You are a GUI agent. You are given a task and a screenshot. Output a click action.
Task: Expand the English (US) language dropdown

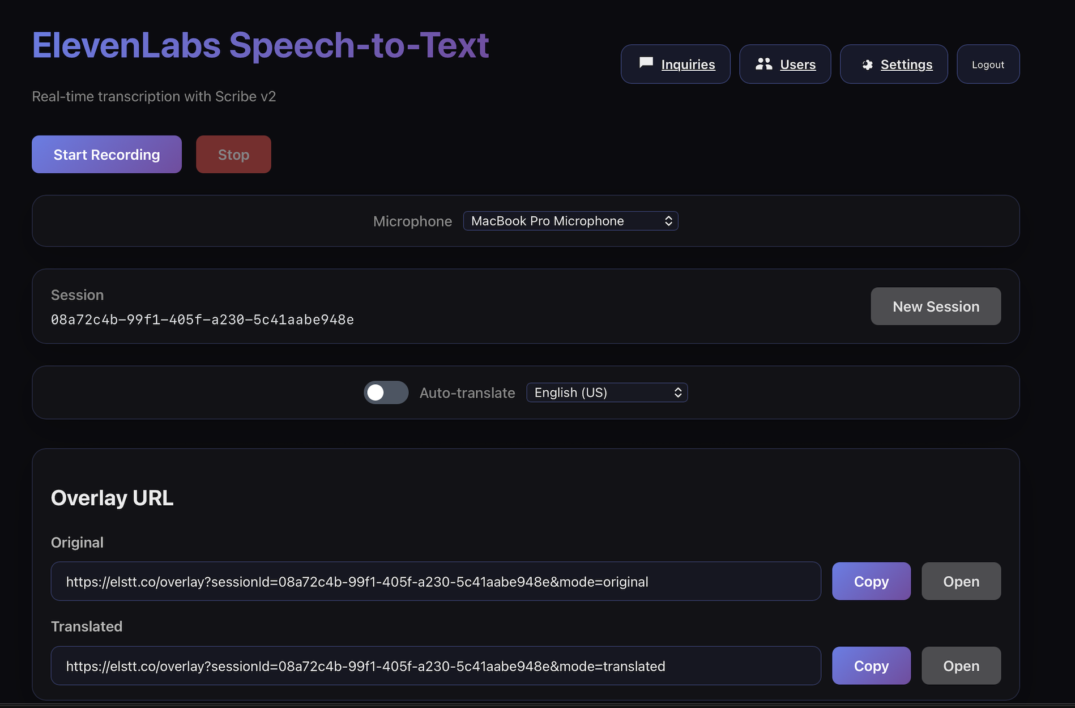[x=607, y=393]
